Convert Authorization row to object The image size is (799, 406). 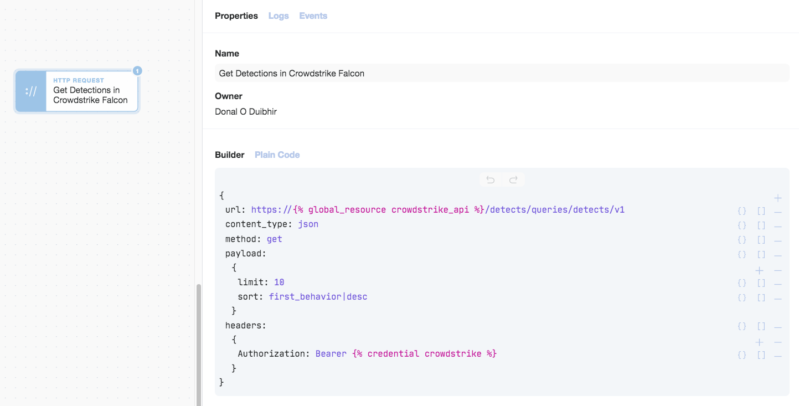[742, 355]
